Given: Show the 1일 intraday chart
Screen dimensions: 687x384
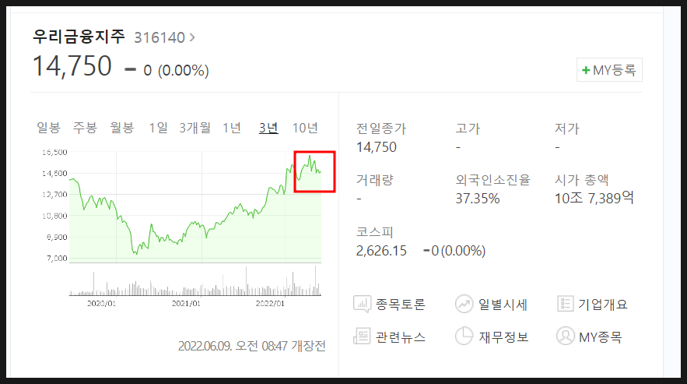Looking at the screenshot, I should tap(158, 128).
